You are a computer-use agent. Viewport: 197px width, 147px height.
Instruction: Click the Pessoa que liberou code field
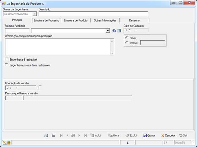[x=13, y=98]
